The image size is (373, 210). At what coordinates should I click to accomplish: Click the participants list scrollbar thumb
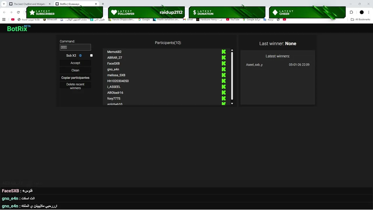(232, 76)
